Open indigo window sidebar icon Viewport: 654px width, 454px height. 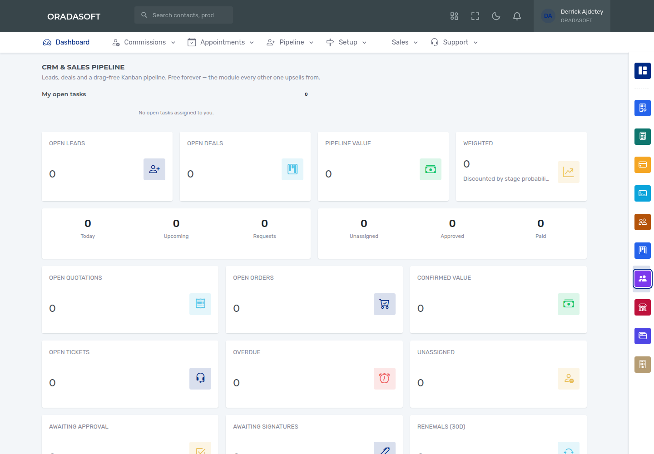(x=643, y=336)
